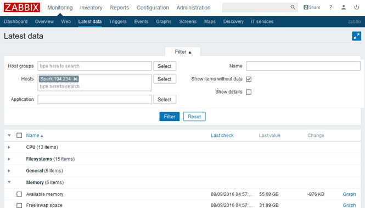
Task: Open the help question mark
Action: click(330, 7)
